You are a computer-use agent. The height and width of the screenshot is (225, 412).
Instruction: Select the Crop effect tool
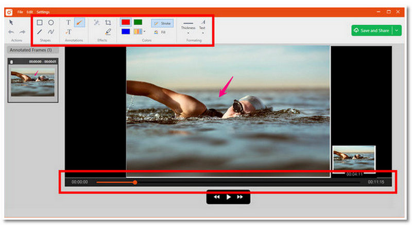[x=108, y=23]
